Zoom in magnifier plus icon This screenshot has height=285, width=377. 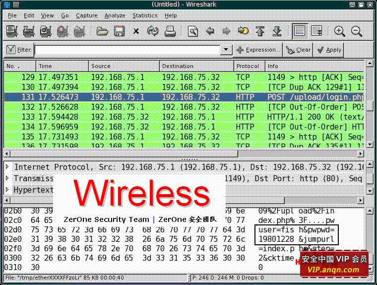[x=339, y=31]
